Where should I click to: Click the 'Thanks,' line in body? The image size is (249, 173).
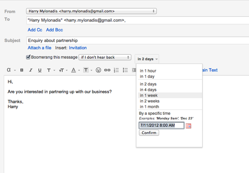tap(15, 102)
